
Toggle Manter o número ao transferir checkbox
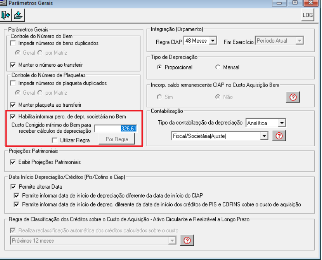(x=13, y=65)
